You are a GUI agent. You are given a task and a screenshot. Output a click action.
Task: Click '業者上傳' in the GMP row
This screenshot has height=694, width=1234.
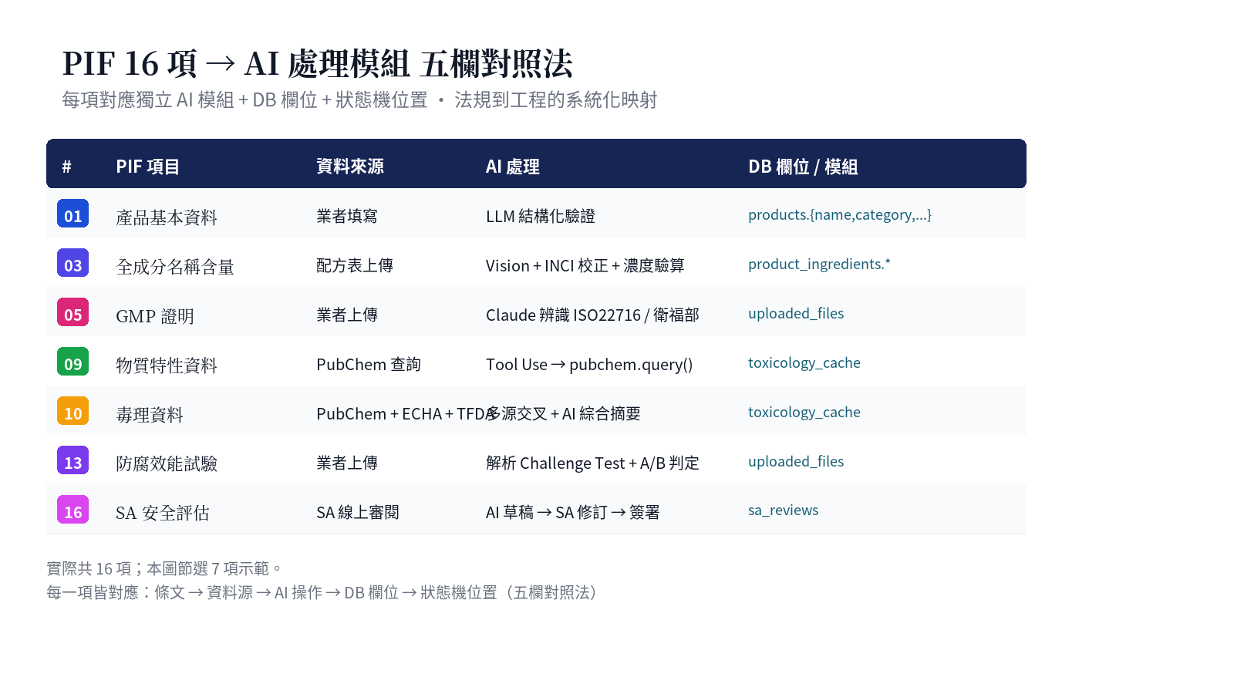pyautogui.click(x=347, y=315)
